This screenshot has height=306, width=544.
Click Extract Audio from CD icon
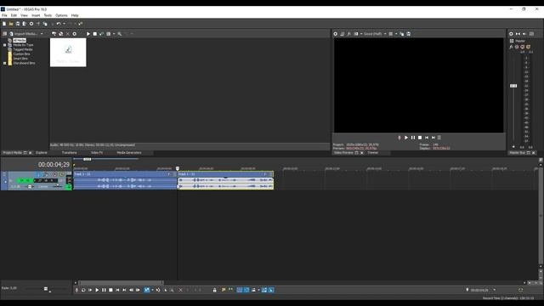pyautogui.click(x=60, y=34)
